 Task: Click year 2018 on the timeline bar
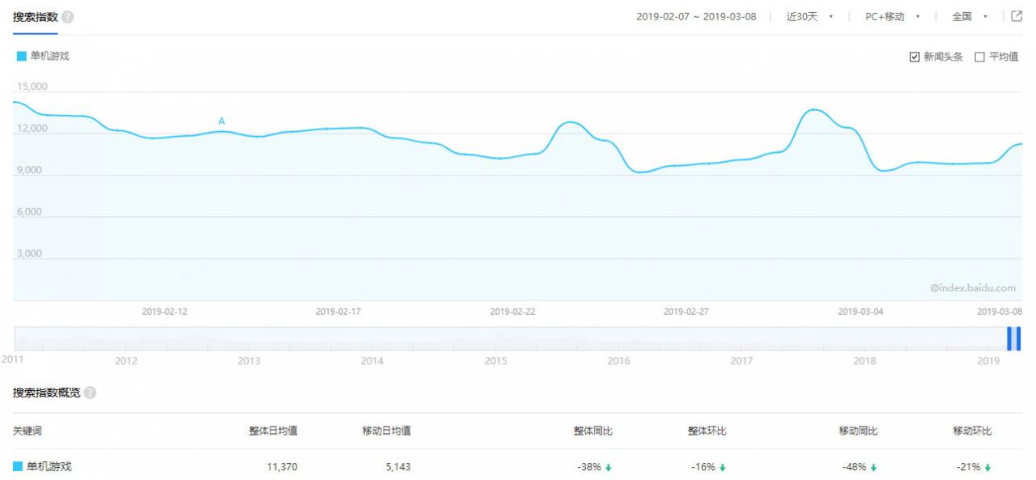tap(864, 361)
